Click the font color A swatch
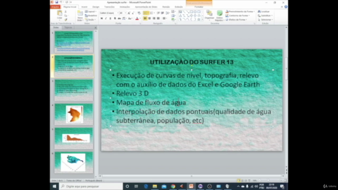Viewport: 338px width, 190px height. point(137,18)
